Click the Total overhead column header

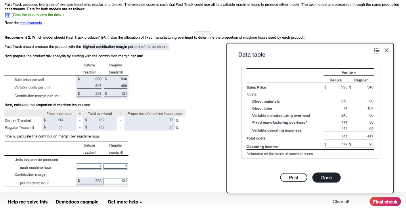tap(100, 113)
